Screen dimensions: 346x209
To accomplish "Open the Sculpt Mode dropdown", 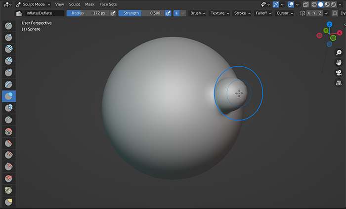I will click(x=33, y=4).
